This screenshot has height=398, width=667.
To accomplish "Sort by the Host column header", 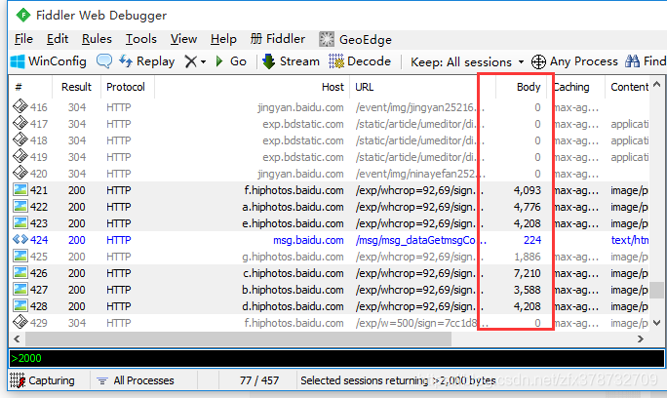I will (252, 87).
